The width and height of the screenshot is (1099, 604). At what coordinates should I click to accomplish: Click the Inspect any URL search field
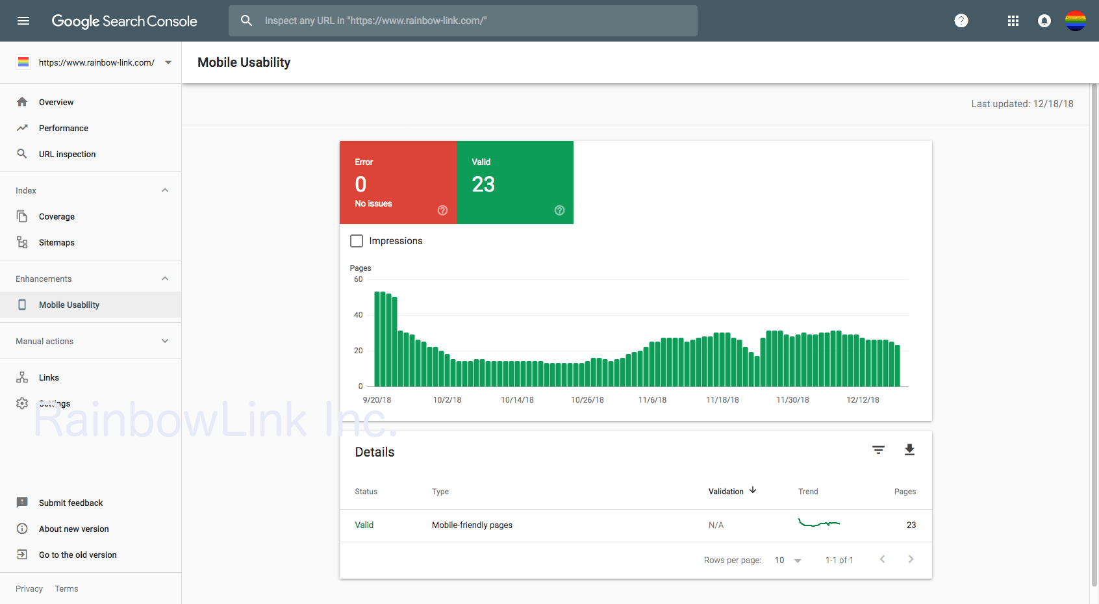[463, 21]
